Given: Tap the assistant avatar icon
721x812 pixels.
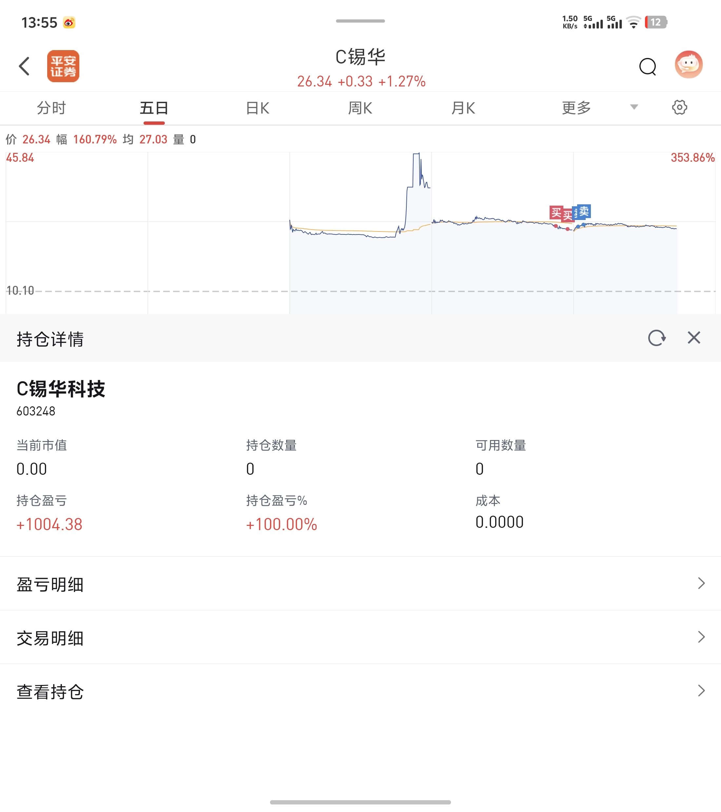Looking at the screenshot, I should (689, 65).
